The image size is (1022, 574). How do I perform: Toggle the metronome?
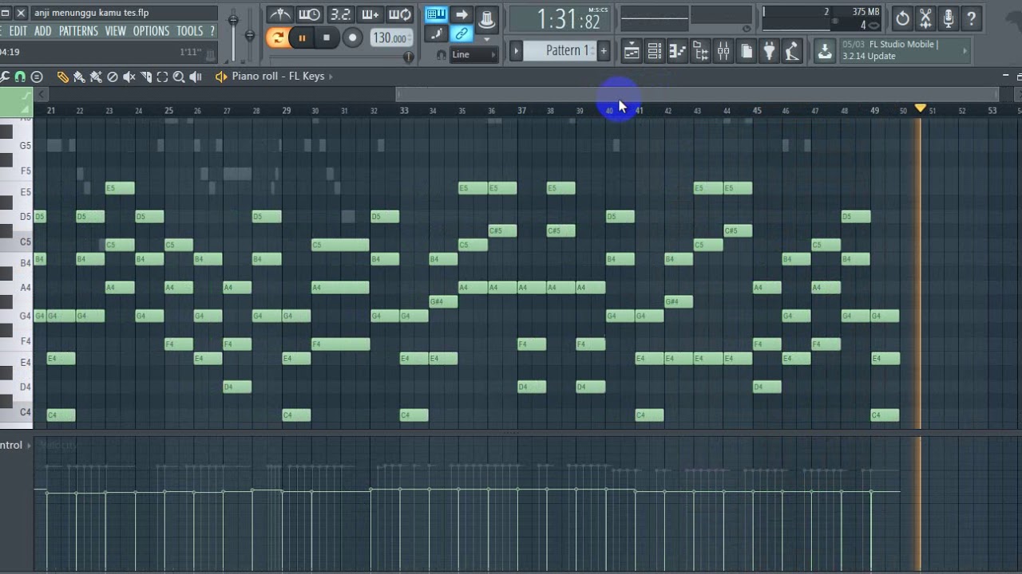279,14
